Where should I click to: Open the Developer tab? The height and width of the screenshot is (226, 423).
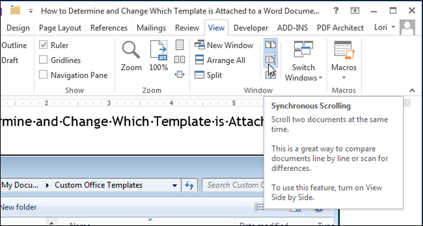(x=251, y=28)
